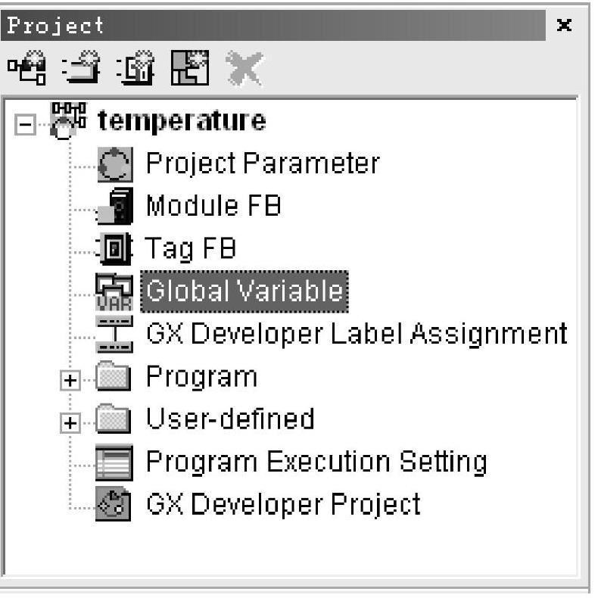The image size is (598, 598).
Task: Click the GX Developer Label Assignment icon
Action: 114,334
